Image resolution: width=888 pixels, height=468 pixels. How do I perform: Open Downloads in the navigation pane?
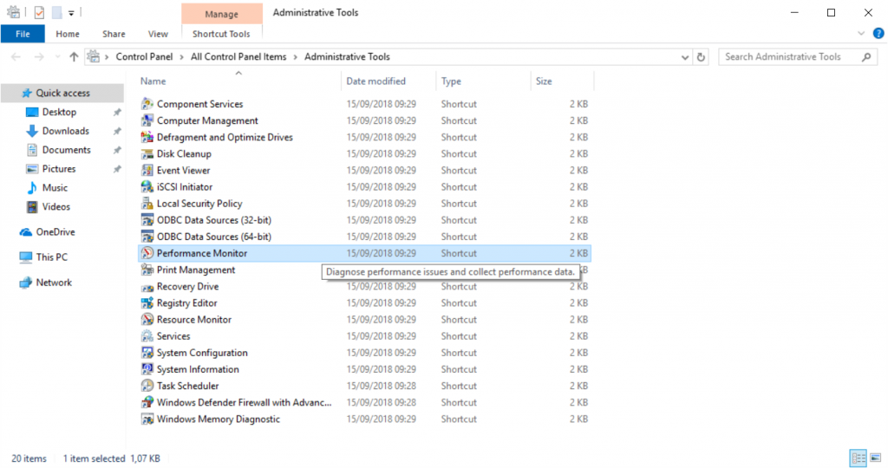pos(65,131)
